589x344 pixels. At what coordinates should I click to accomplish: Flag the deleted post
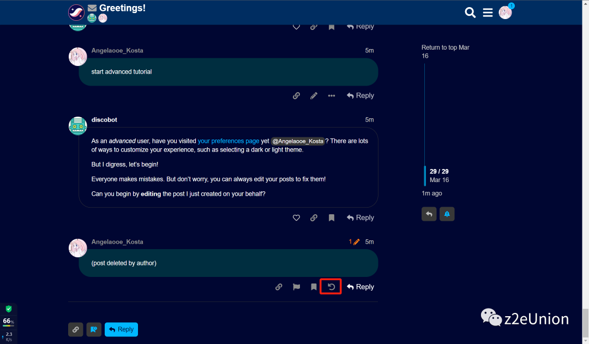(x=296, y=287)
